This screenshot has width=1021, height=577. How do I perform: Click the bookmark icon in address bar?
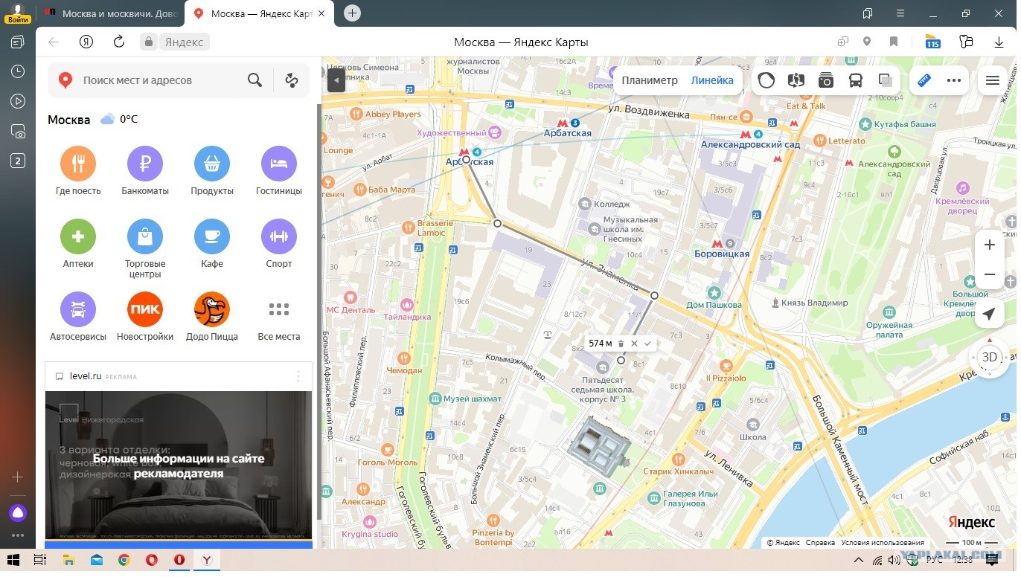pos(894,42)
